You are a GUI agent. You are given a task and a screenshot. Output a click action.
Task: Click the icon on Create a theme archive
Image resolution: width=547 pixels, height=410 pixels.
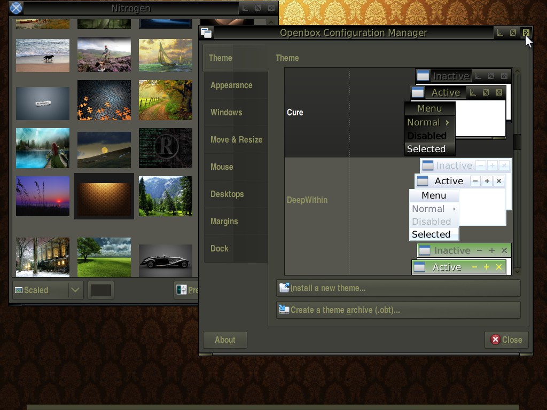284,310
